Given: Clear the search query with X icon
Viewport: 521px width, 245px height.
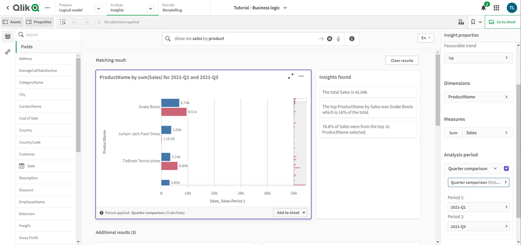Looking at the screenshot, I should 330,39.
